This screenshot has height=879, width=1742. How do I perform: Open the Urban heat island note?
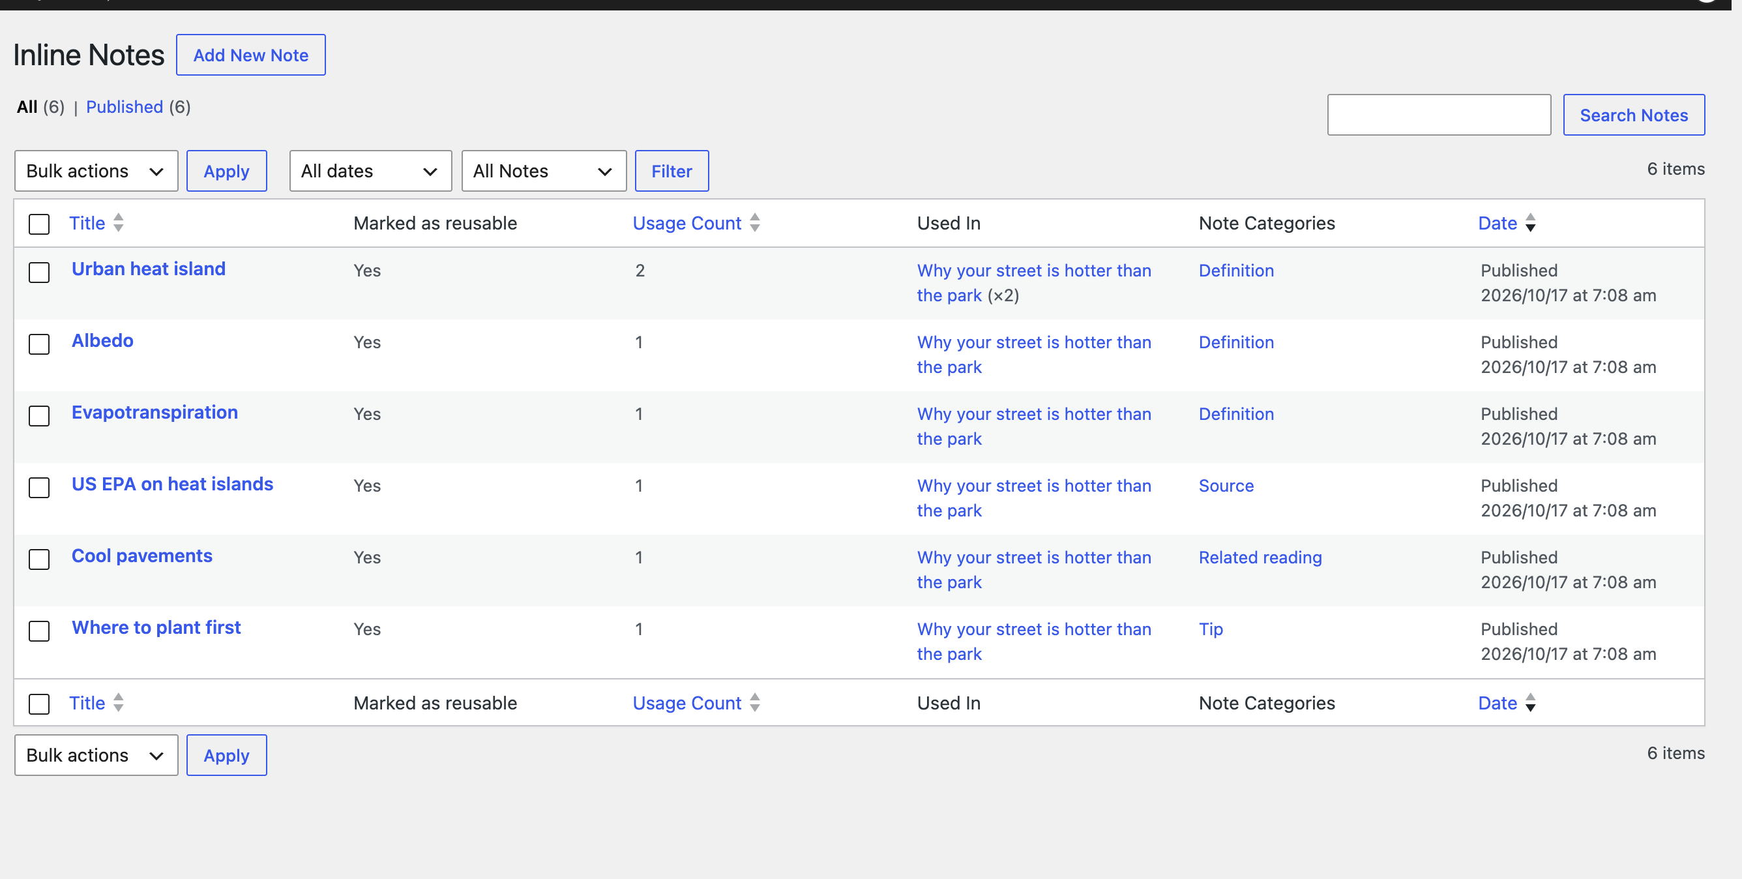coord(149,269)
